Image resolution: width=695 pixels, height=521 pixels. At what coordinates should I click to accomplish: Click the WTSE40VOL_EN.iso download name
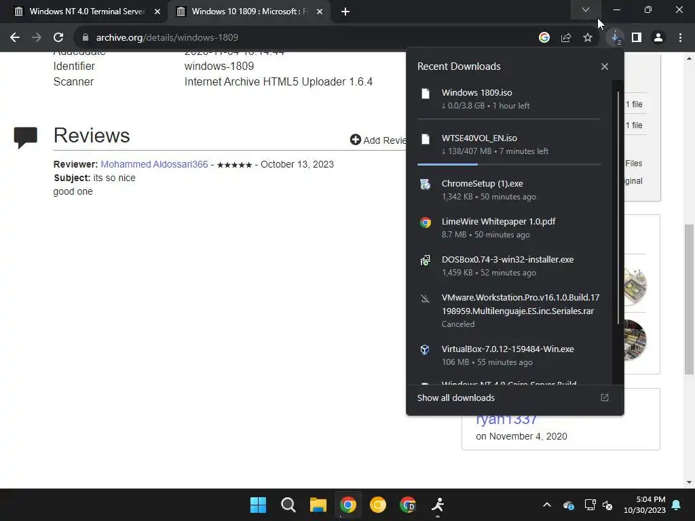[479, 138]
